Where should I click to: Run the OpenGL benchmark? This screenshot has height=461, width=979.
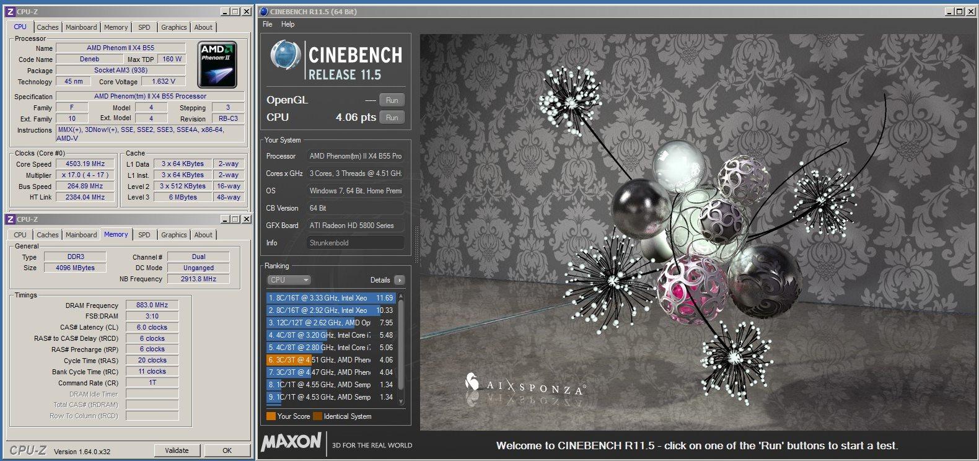click(392, 100)
